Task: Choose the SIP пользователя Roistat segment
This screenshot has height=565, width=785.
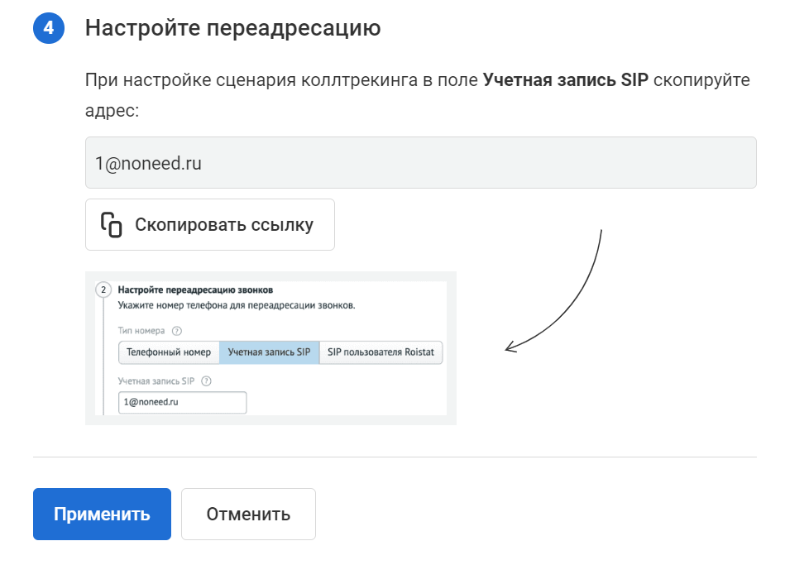Action: click(x=381, y=352)
